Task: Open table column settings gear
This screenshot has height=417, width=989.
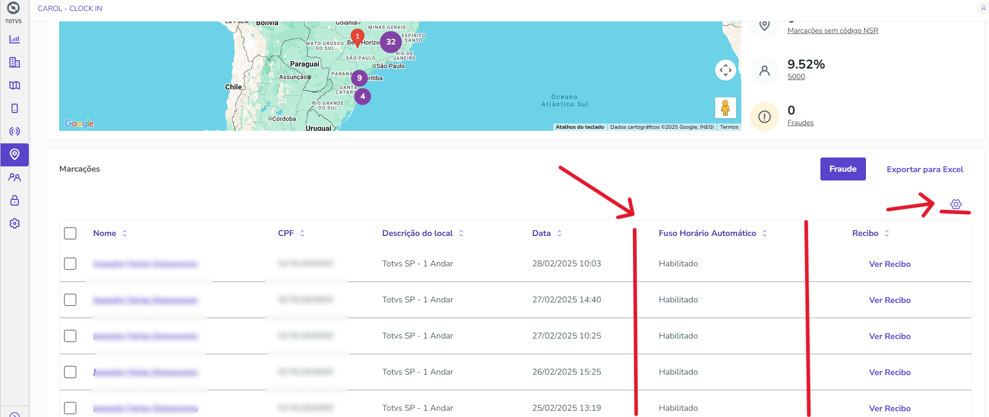Action: click(956, 204)
